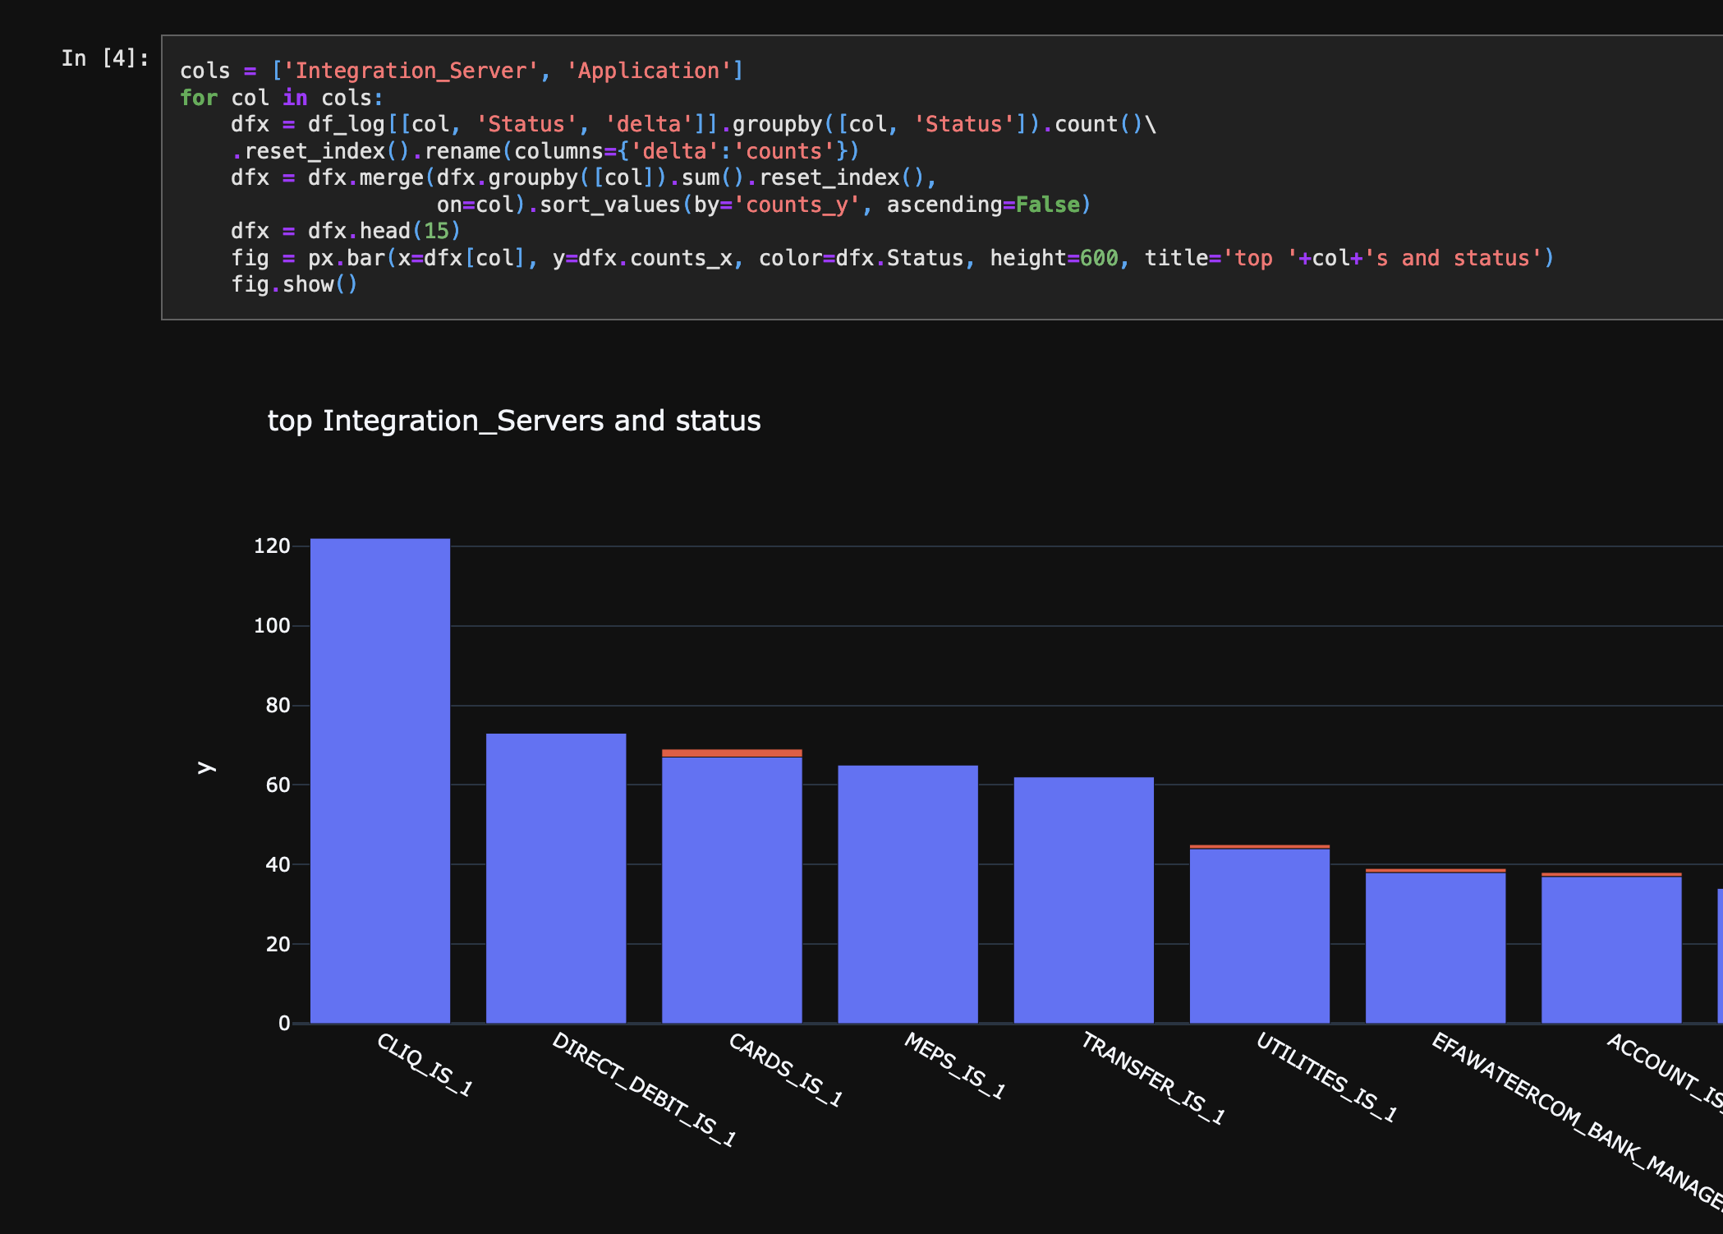This screenshot has height=1234, width=1723.
Task: Click the 120 tick label on the y-axis
Action: tap(272, 546)
